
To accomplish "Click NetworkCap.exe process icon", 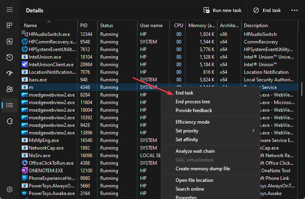I will click(x=24, y=148).
